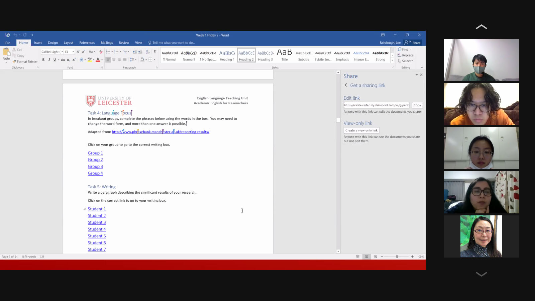The image size is (535, 301).
Task: Open borders dropdown
Action: [x=154, y=60]
